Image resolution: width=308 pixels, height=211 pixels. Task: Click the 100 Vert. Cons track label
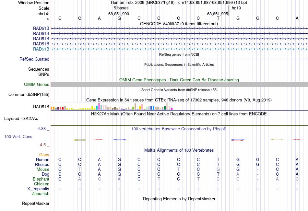[x=18, y=137]
